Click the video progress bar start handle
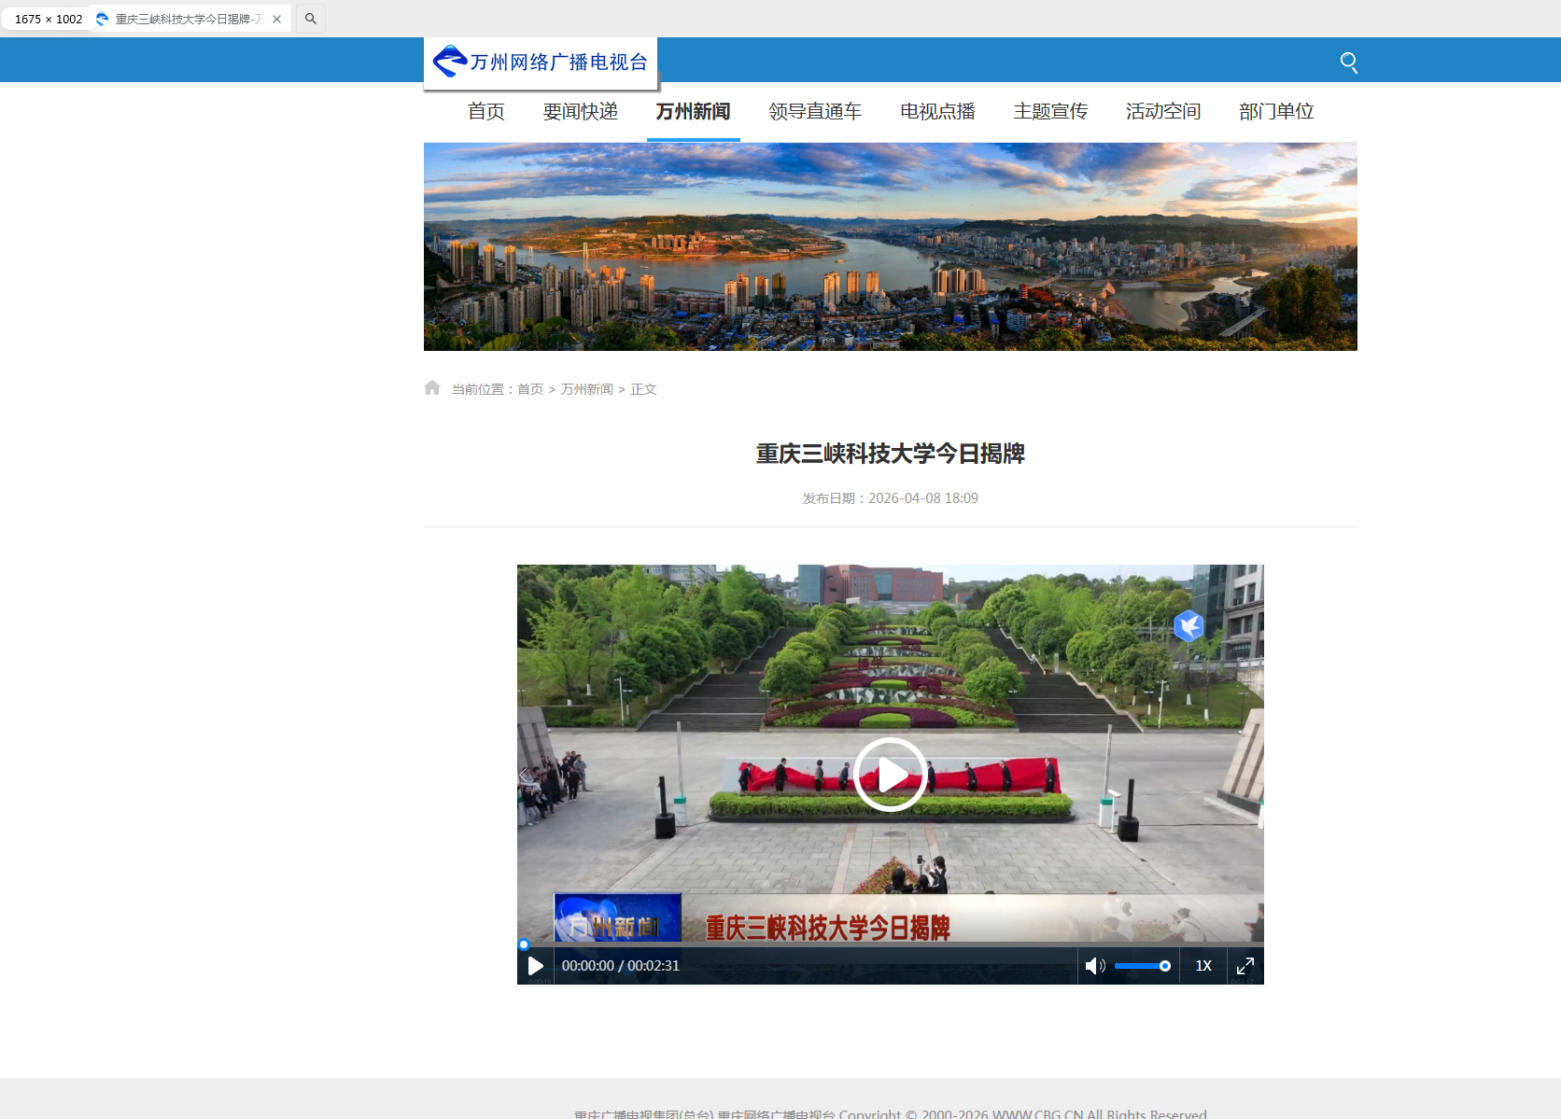The image size is (1561, 1119). click(524, 944)
